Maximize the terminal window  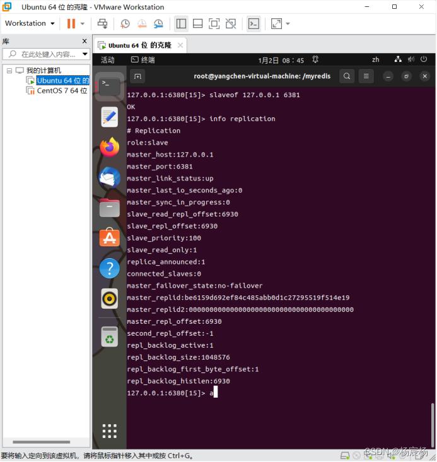point(406,76)
